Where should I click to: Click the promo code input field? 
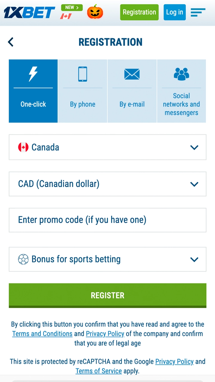107,220
